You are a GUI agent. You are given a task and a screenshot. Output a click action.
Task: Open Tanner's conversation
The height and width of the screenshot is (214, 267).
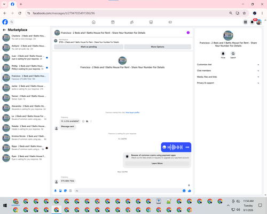pos(25,97)
